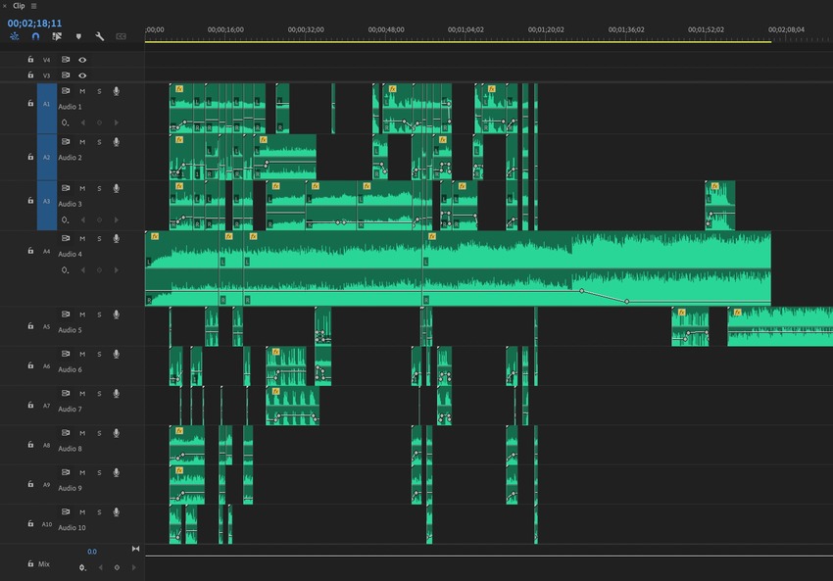This screenshot has height=581, width=833.
Task: Open show keyframes menu on Audio 4
Action: point(66,269)
